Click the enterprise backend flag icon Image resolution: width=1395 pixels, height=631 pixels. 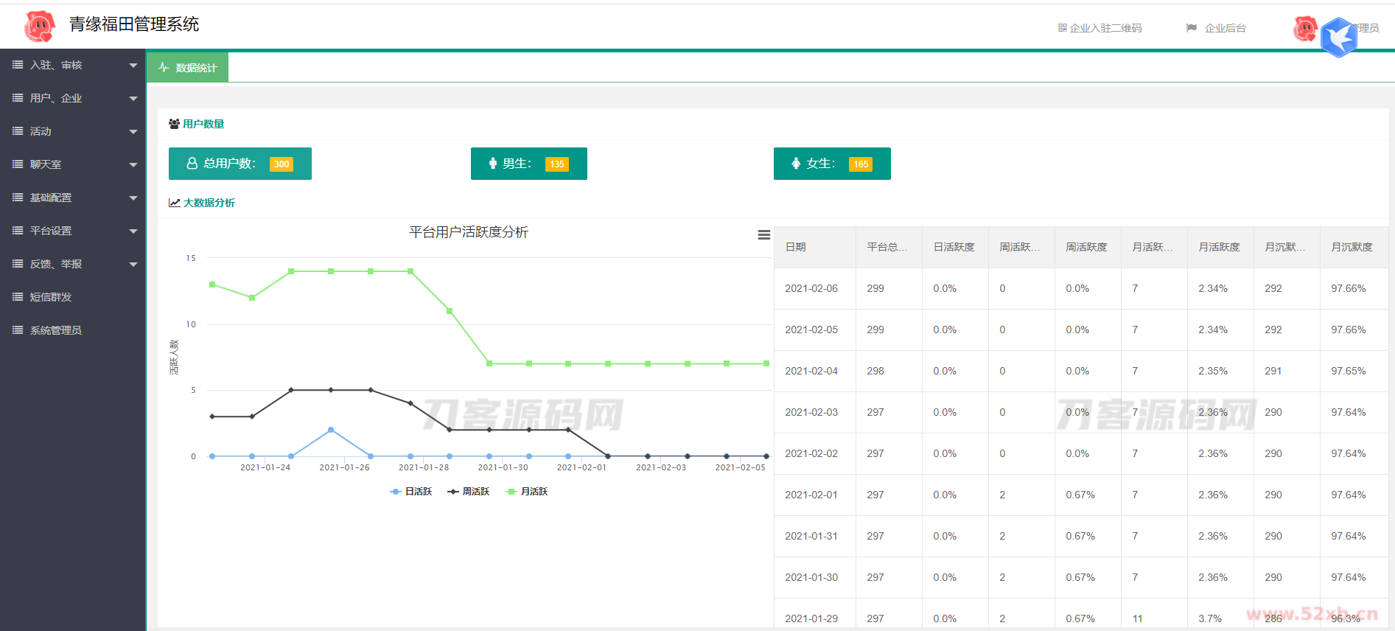(x=1191, y=28)
